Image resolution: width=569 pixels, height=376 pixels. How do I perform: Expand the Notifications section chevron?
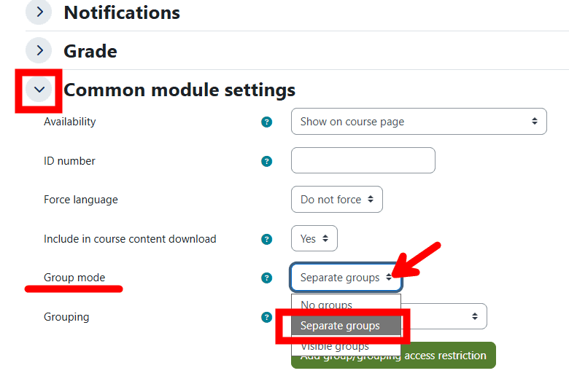pos(39,12)
